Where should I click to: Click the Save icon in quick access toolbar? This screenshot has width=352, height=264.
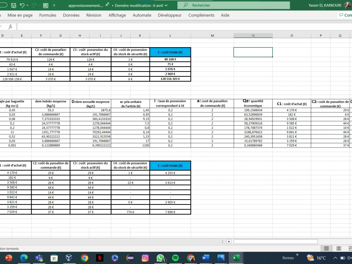[x=13, y=5]
